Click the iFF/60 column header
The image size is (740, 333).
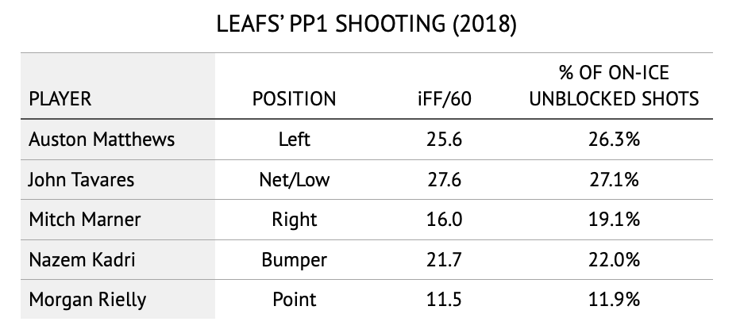tap(444, 99)
